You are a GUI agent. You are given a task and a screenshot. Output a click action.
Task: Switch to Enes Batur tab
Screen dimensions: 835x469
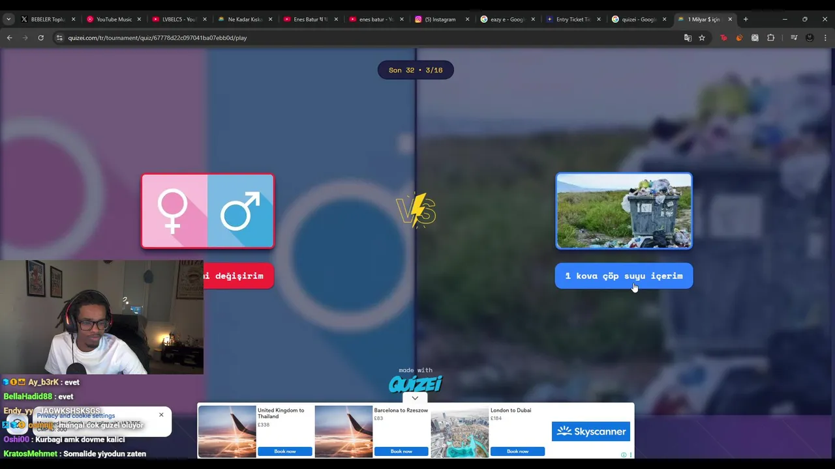point(311,20)
